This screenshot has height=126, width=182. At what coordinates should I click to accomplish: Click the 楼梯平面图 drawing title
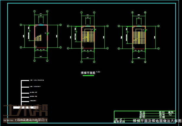coord(88,73)
